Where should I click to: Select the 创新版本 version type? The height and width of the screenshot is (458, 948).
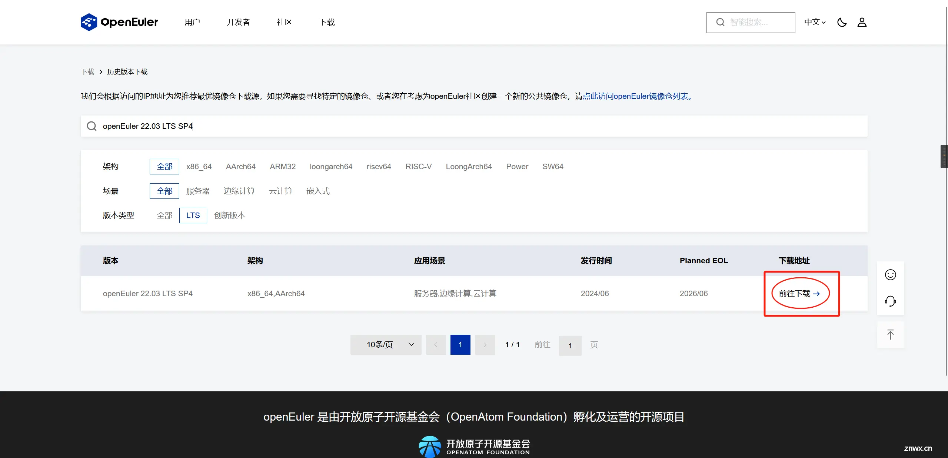[x=230, y=215]
